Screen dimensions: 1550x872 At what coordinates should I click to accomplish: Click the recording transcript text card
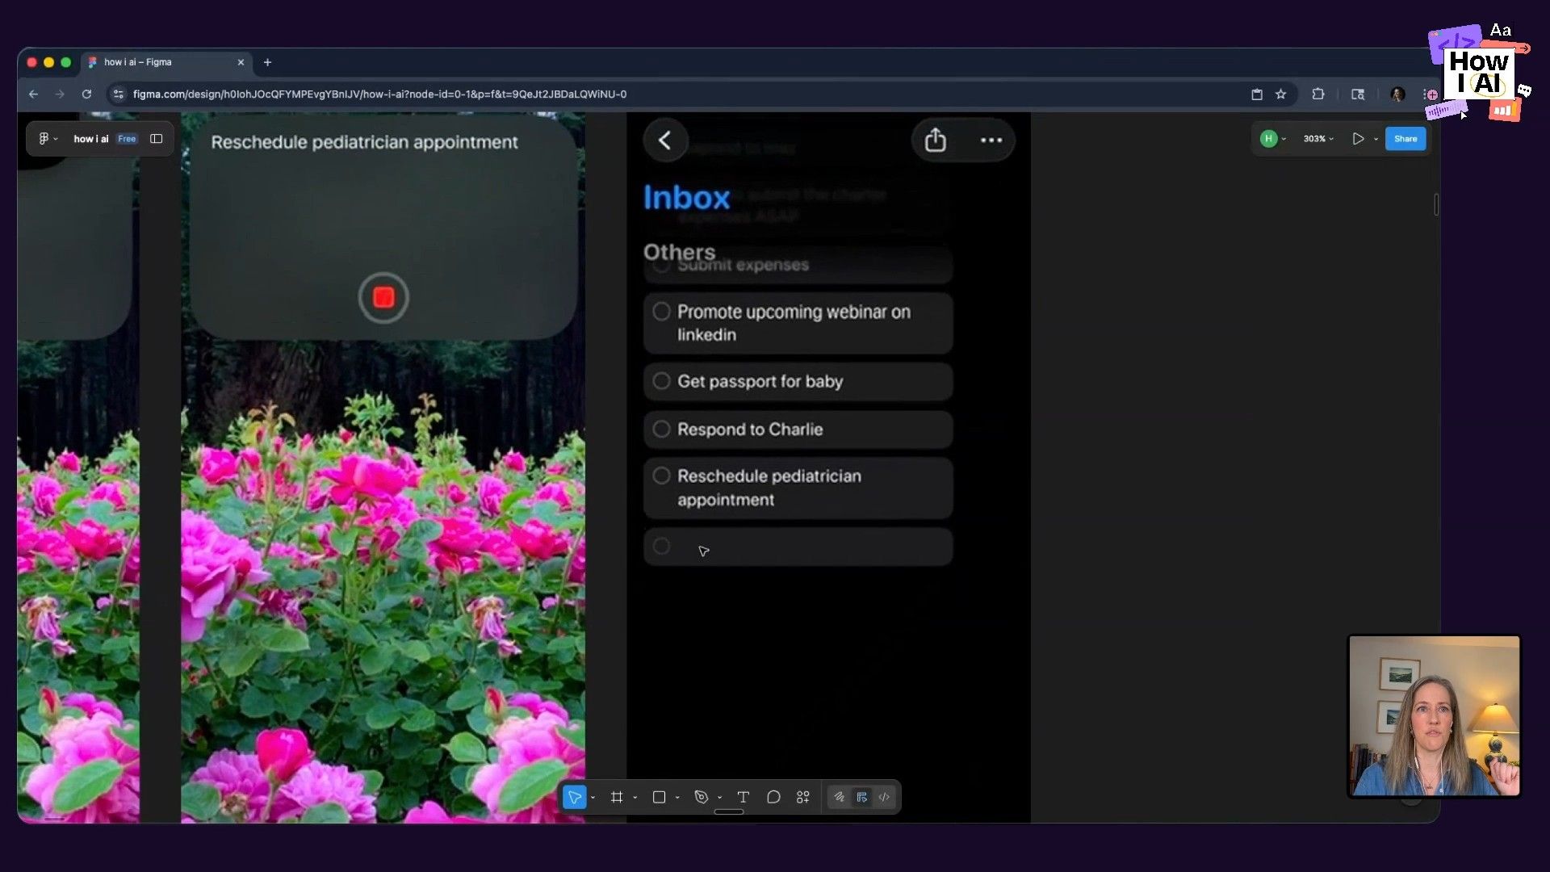383,226
